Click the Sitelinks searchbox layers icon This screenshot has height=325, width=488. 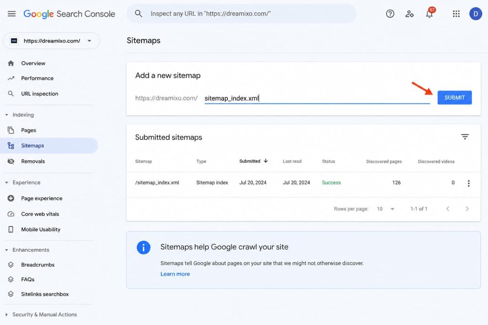point(11,294)
